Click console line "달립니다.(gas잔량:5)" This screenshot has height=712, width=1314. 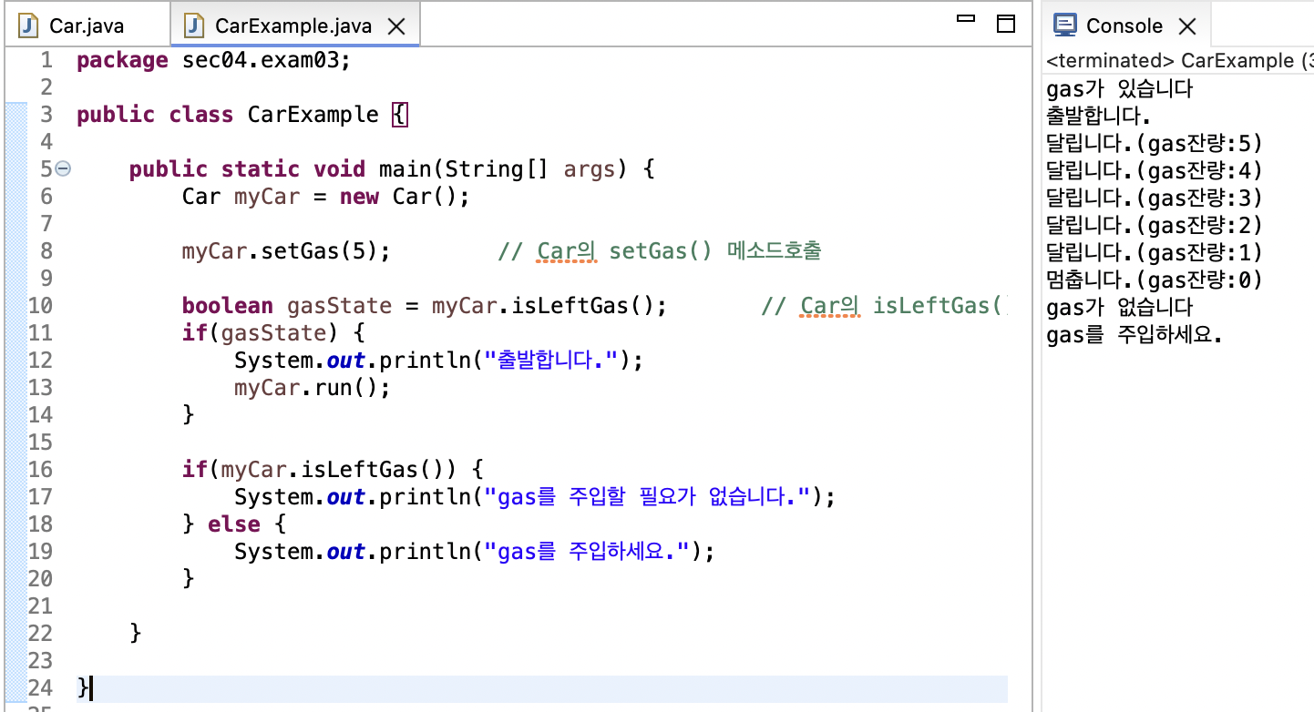1155,144
